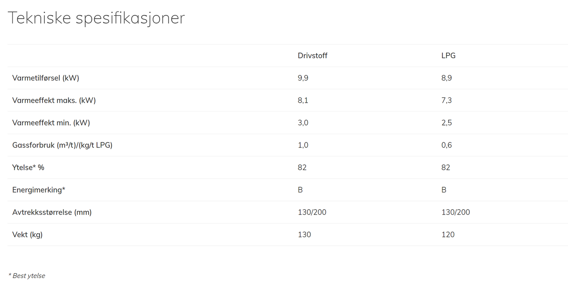
Task: Click the Drivstoff Energimerking value B
Action: pyautogui.click(x=300, y=190)
